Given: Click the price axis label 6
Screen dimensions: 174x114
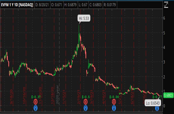Looking at the screenshot, I should point(164,18).
